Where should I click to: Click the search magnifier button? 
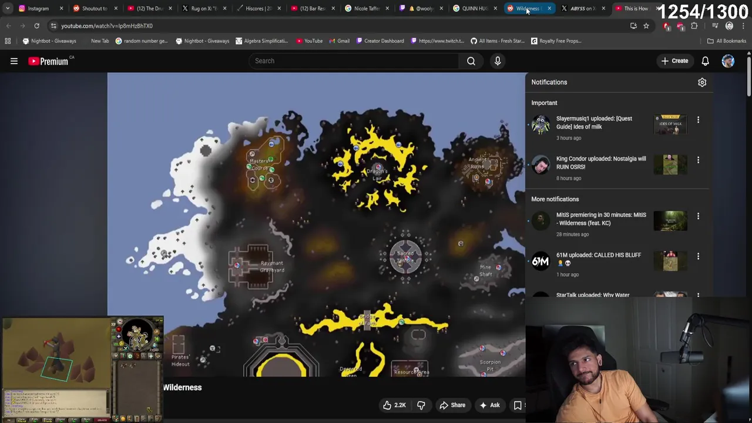click(x=471, y=61)
